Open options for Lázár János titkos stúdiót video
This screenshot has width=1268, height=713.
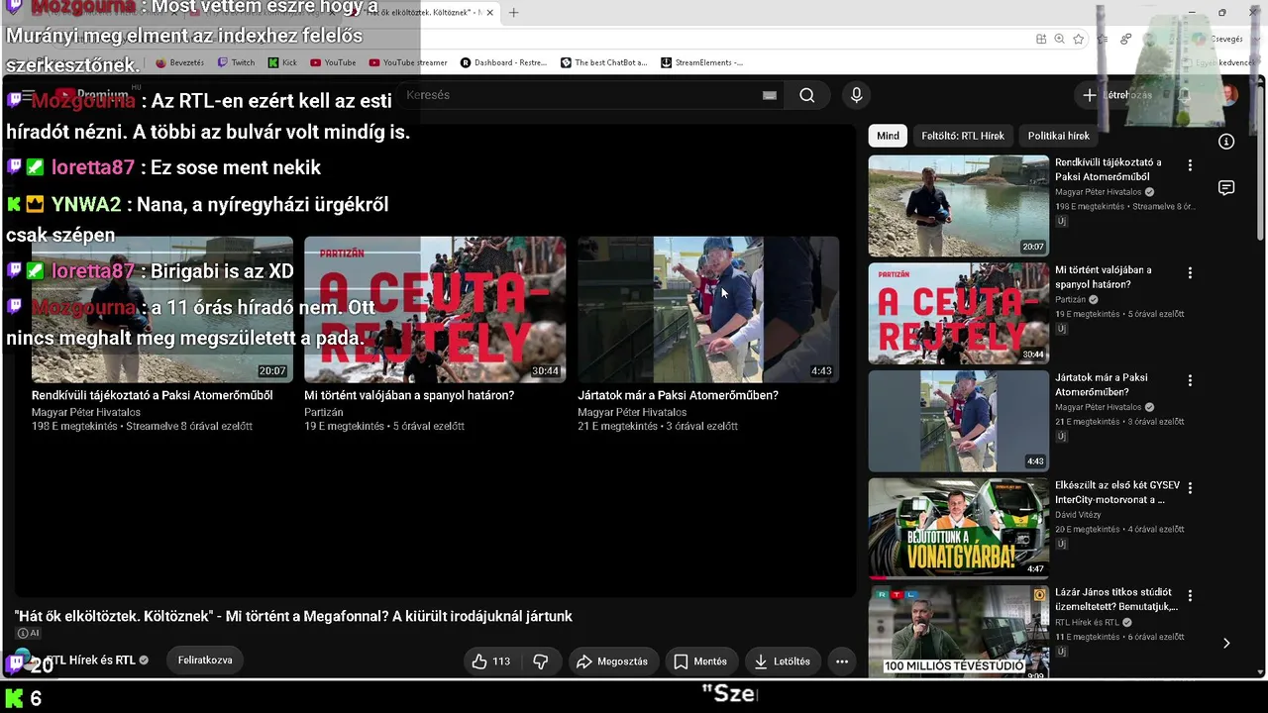(x=1190, y=596)
